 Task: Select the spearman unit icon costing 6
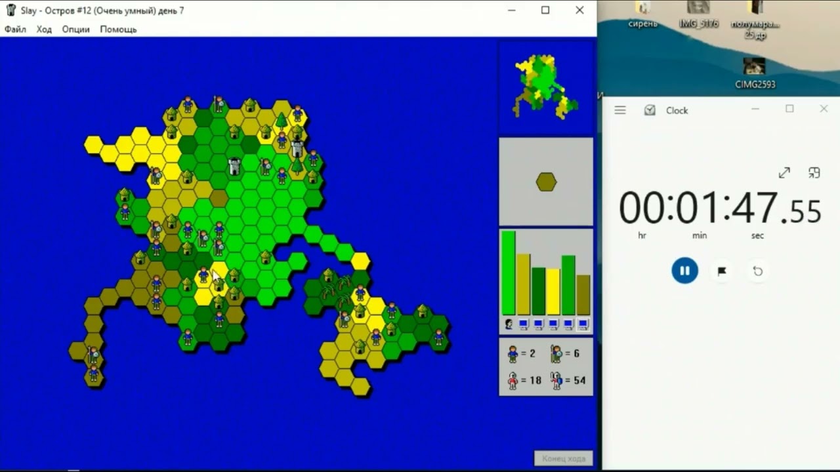pyautogui.click(x=556, y=354)
